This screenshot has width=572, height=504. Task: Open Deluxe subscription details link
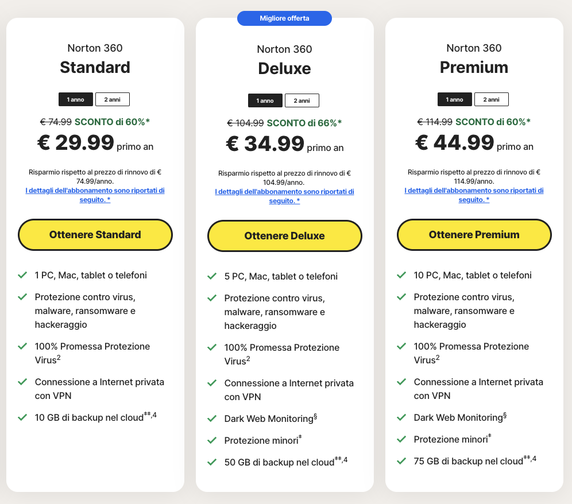coord(284,196)
